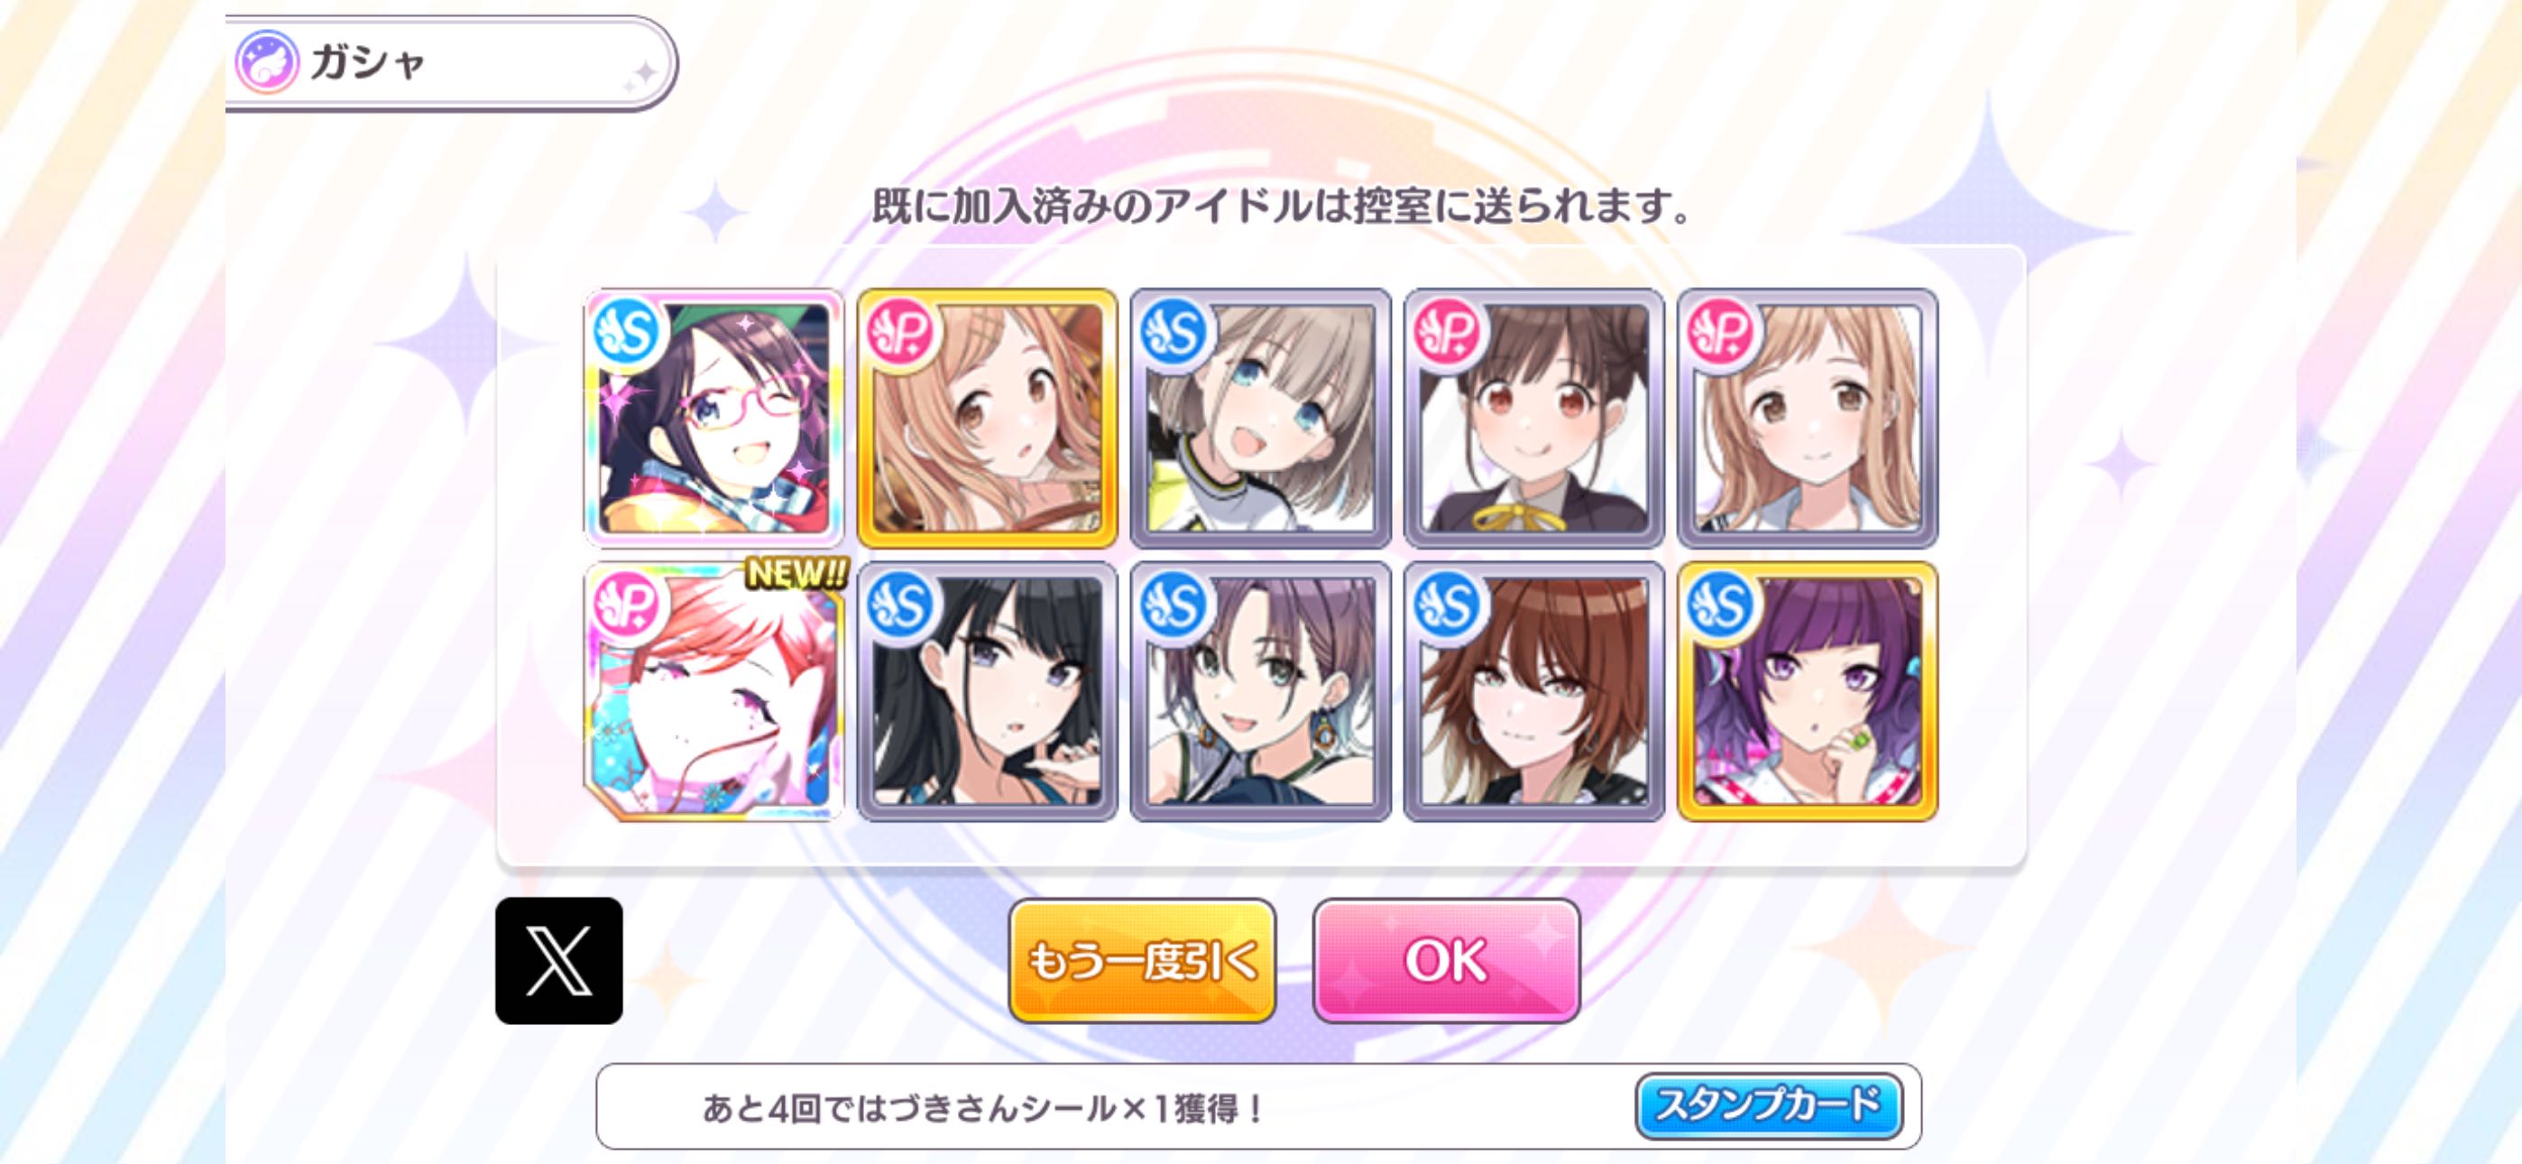
Task: Tap the auburn short-haired idol card
Action: point(1534,692)
